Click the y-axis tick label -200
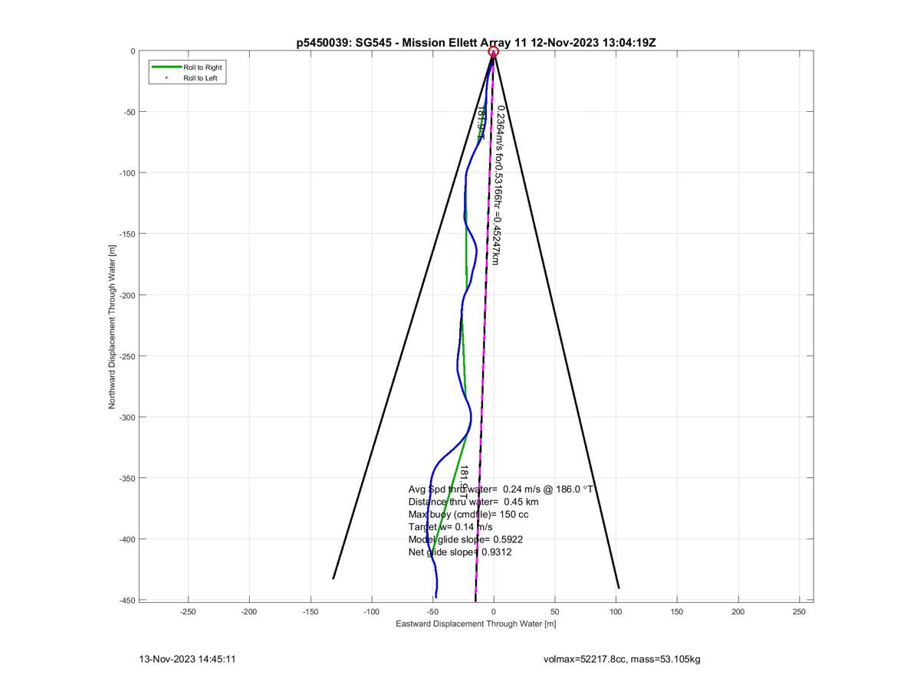The height and width of the screenshot is (678, 920). 127,295
